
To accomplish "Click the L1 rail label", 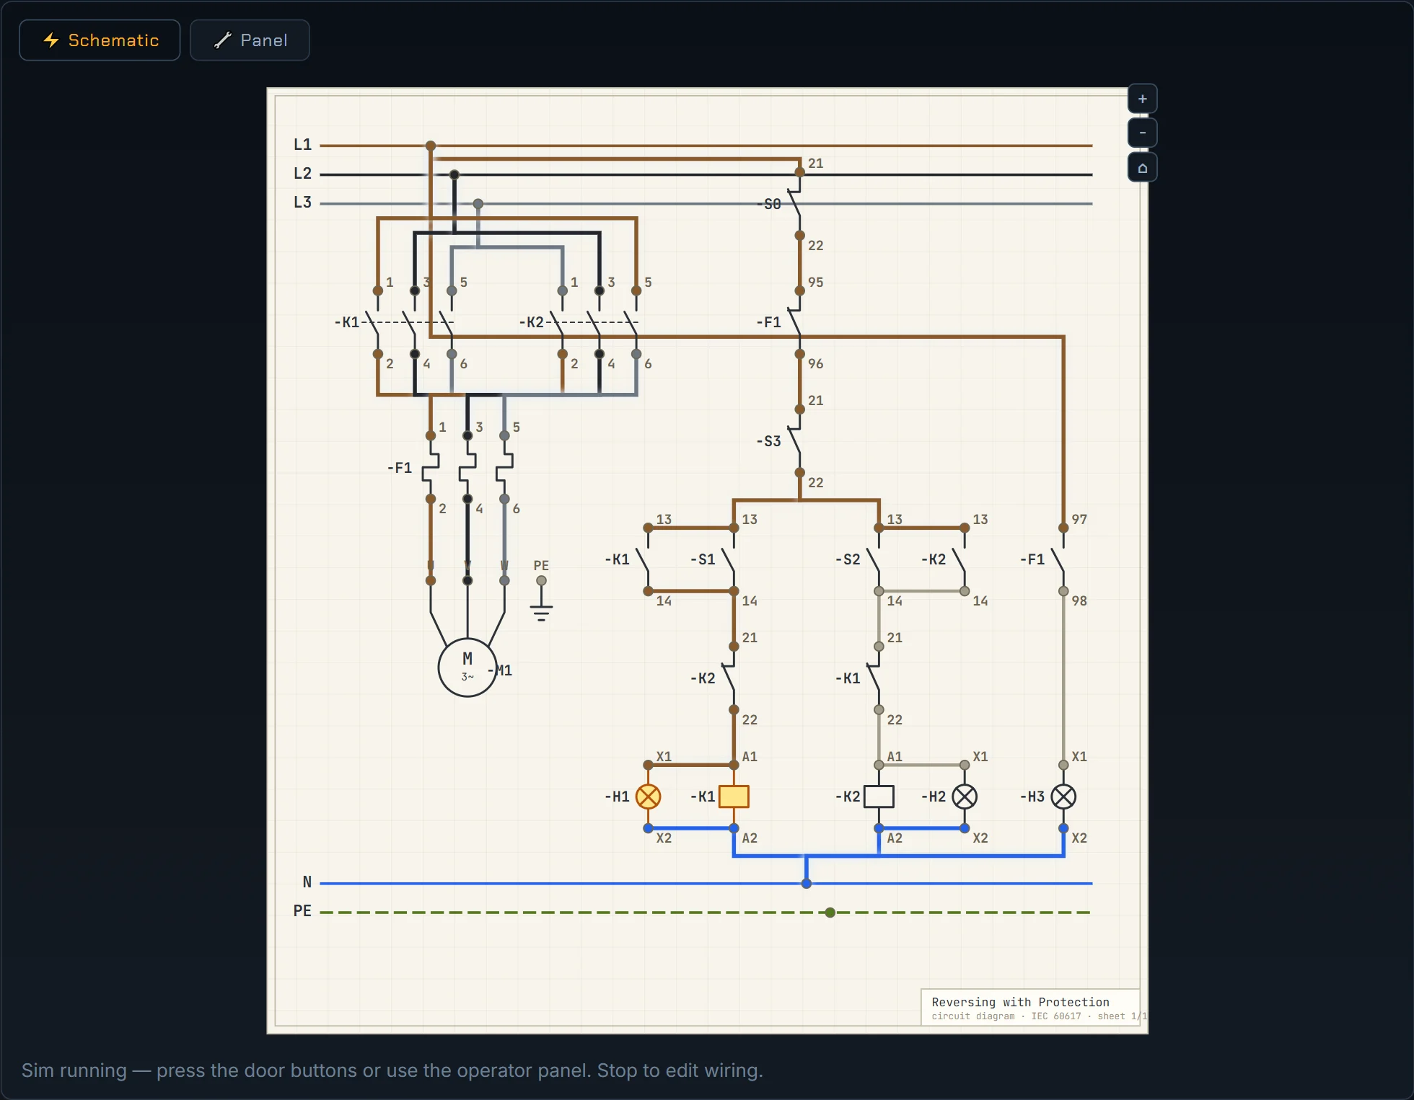I will click(x=302, y=145).
